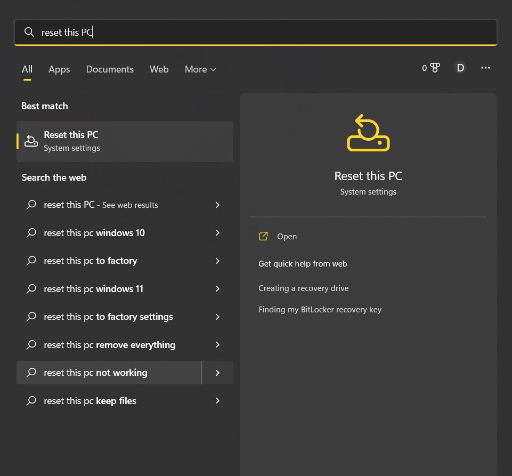This screenshot has width=512, height=476.
Task: Expand arrow for 'reset this pc not working'
Action: (217, 373)
